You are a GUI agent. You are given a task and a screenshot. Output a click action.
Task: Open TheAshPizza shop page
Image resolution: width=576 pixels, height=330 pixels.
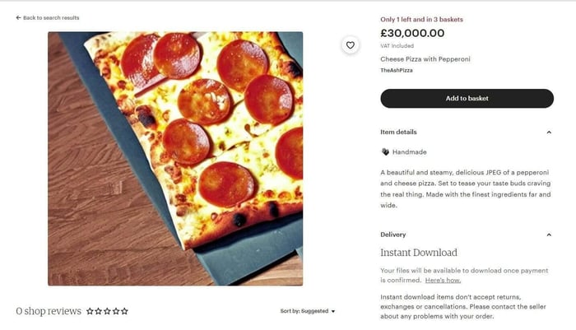tap(397, 71)
